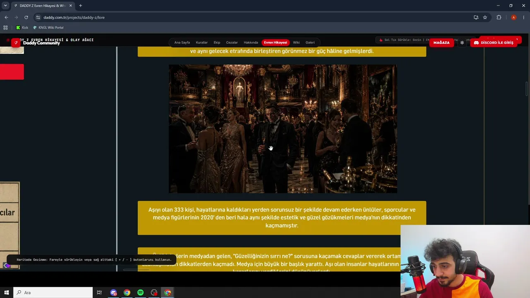Image resolution: width=530 pixels, height=298 pixels.
Task: Open the first Chrome taskbar icon
Action: [x=127, y=293]
